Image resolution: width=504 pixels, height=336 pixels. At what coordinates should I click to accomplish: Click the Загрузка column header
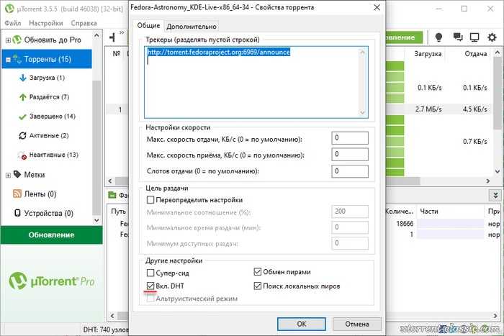pyautogui.click(x=428, y=54)
